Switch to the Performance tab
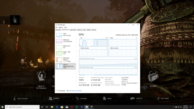This screenshot has height=109, width=194. 65,30
